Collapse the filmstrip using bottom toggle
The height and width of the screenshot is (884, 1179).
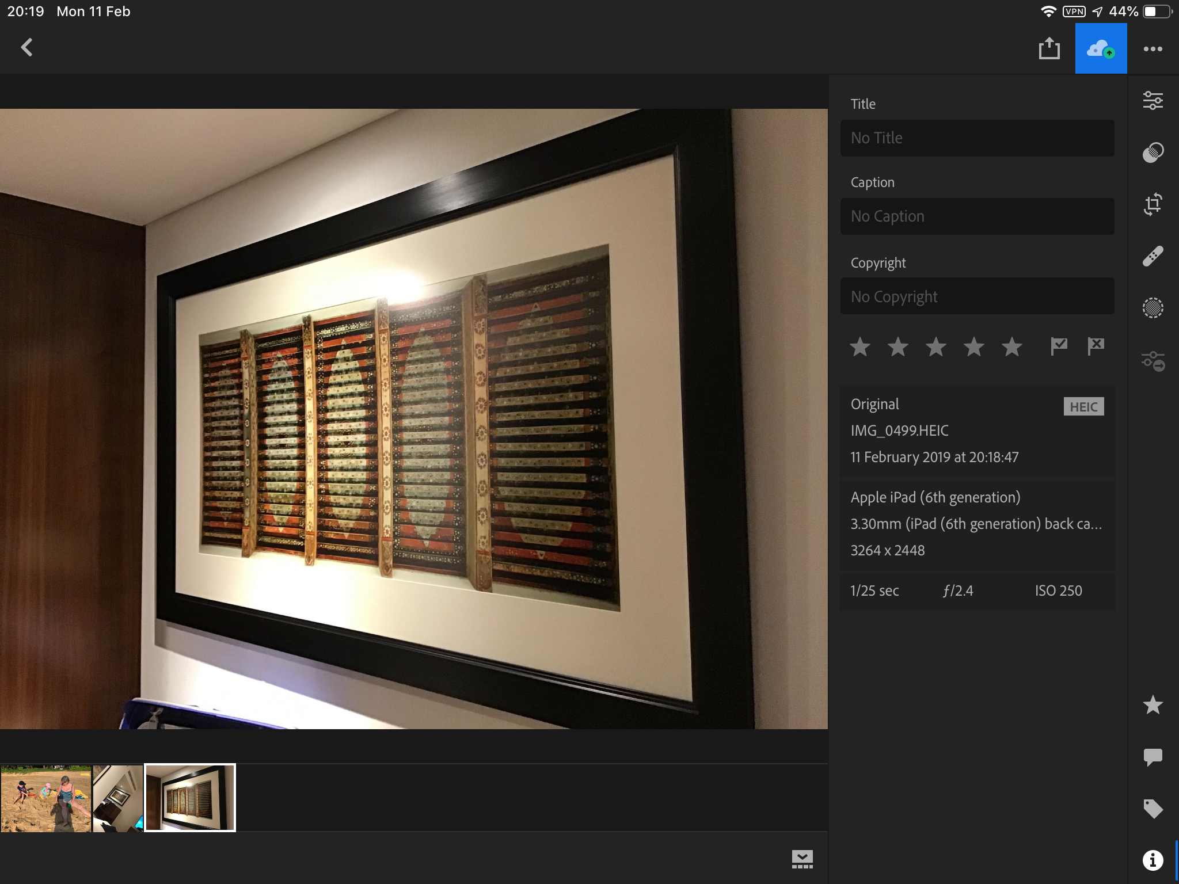tap(802, 859)
